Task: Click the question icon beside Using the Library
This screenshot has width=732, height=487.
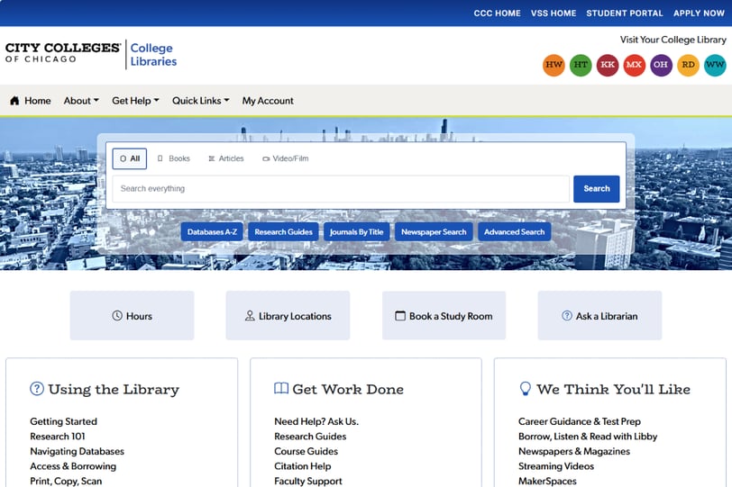Action: 37,389
